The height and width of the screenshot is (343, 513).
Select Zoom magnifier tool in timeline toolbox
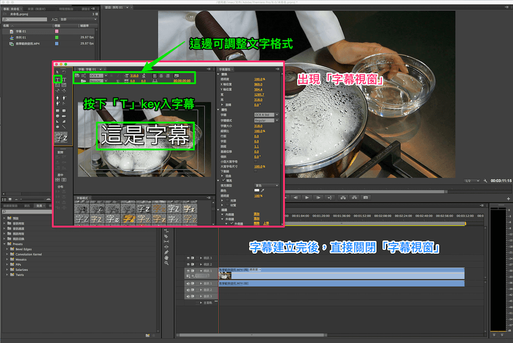(x=166, y=263)
